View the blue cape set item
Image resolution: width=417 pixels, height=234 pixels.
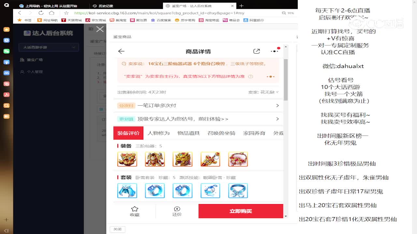(127, 191)
